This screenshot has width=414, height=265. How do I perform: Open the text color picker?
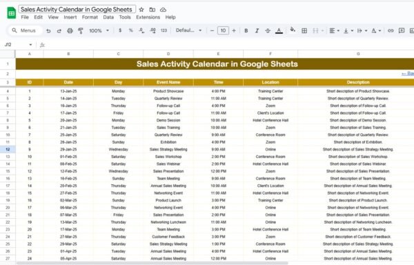point(279,30)
